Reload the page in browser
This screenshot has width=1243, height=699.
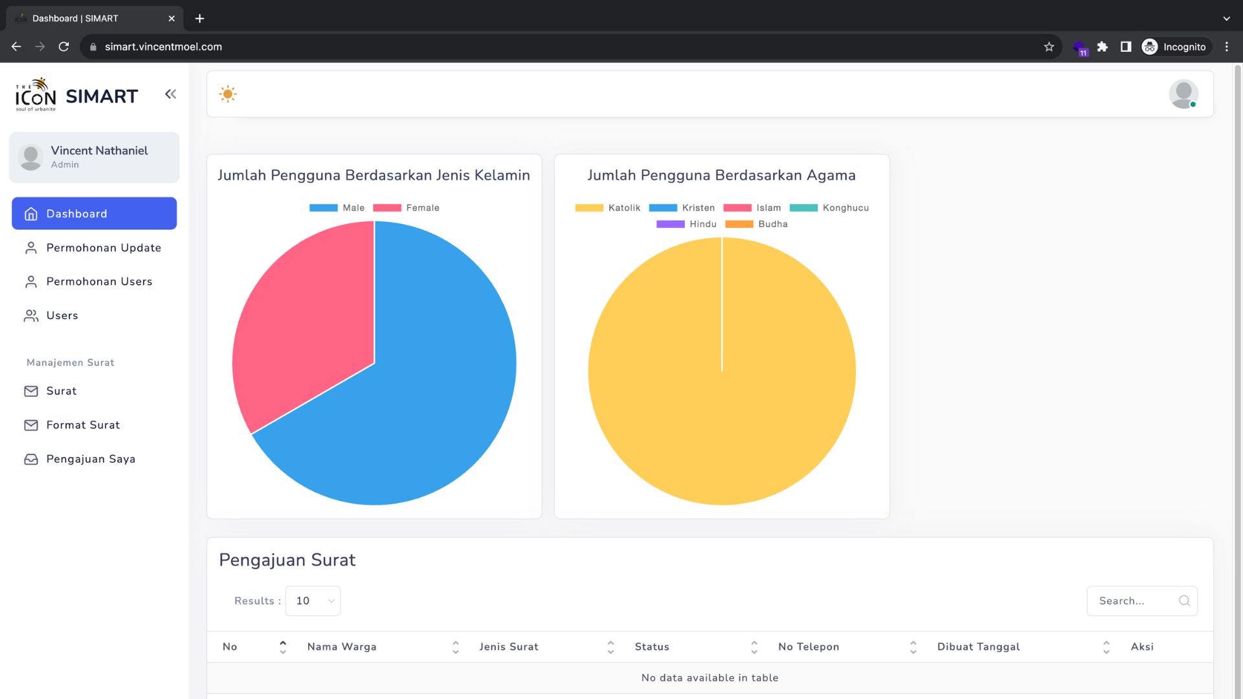coord(63,47)
